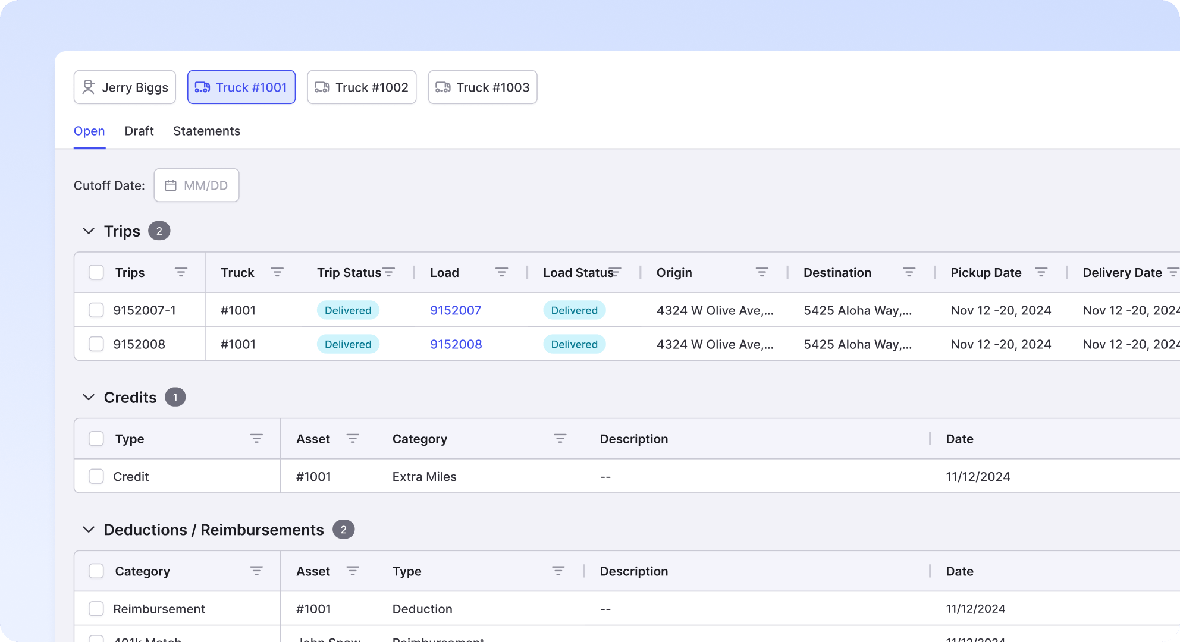Screen dimensions: 1180x642
Task: Open load 9152007 link
Action: click(x=456, y=310)
